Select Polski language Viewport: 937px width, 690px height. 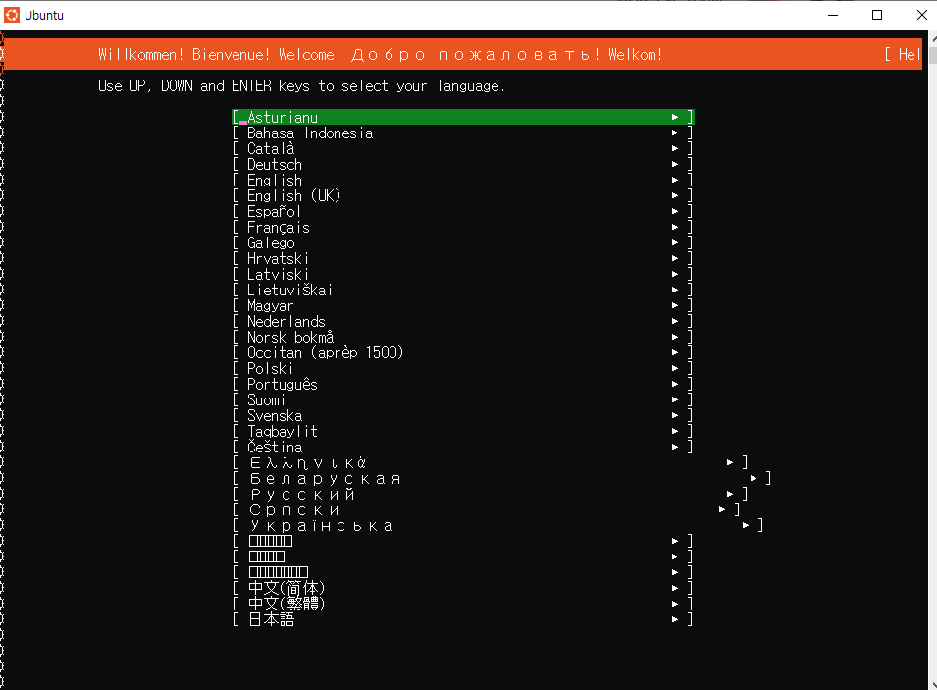(x=463, y=368)
